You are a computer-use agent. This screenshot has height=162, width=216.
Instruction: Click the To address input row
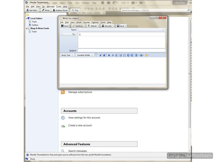click(122, 34)
